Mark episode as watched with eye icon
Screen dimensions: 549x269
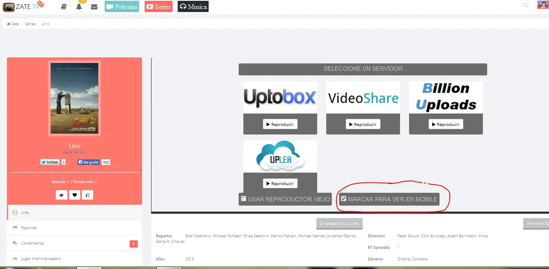point(61,195)
